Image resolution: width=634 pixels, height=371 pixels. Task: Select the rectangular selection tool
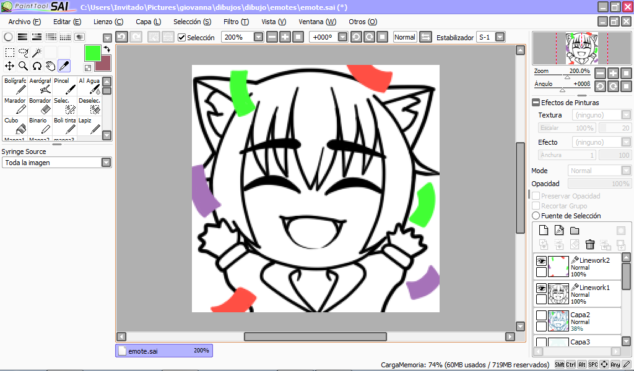coord(10,52)
